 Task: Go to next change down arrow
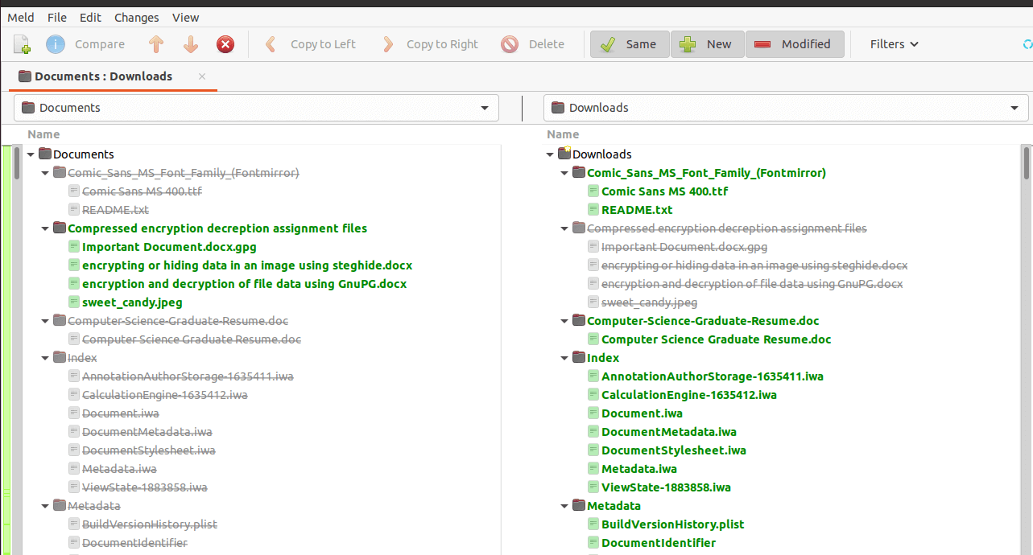(191, 44)
